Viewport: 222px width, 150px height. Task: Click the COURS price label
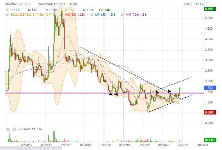[x=15, y=10]
